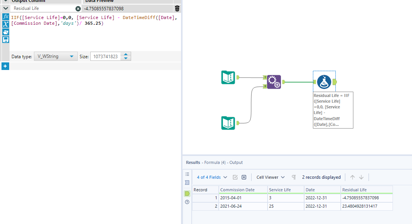Toggle the select records checkbox icon
Image resolution: width=412 pixels, height=224 pixels.
(235, 177)
